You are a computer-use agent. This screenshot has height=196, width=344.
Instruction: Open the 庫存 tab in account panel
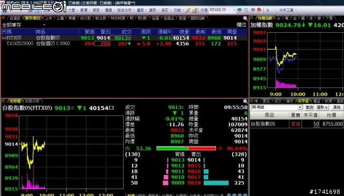coord(290,101)
